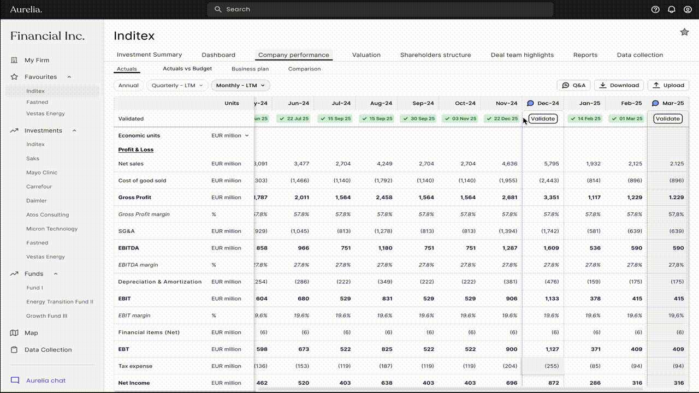Open the help question mark icon

click(x=655, y=9)
